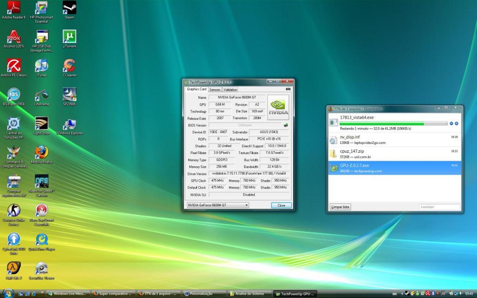The height and width of the screenshot is (298, 477).
Task: Click the BIOS save chip icon
Action: [286, 125]
